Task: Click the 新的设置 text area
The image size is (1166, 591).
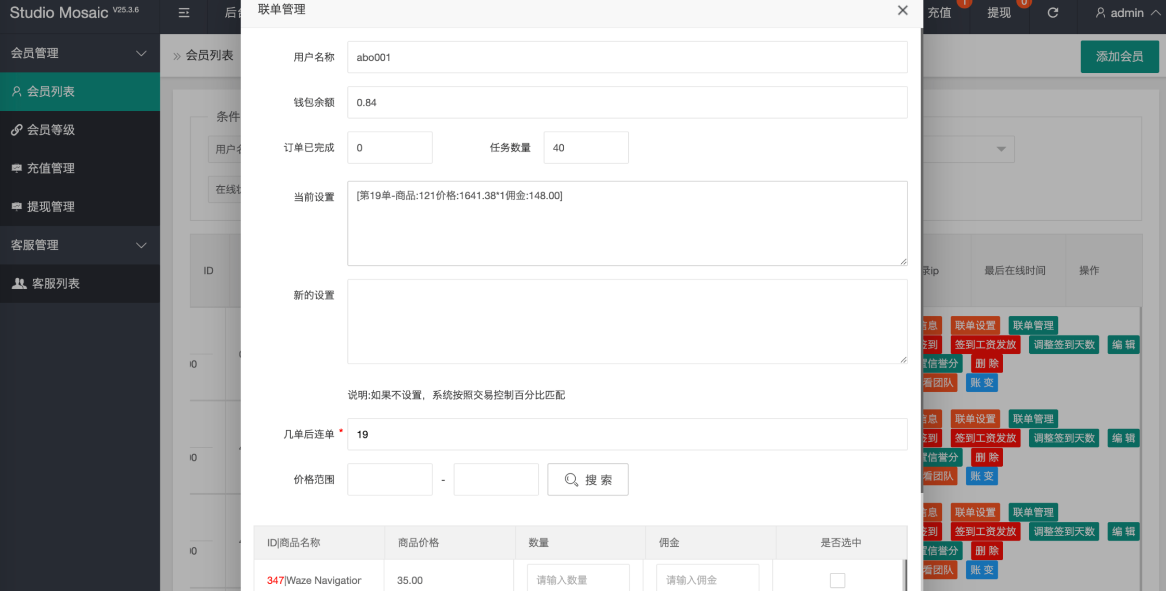Action: [627, 322]
